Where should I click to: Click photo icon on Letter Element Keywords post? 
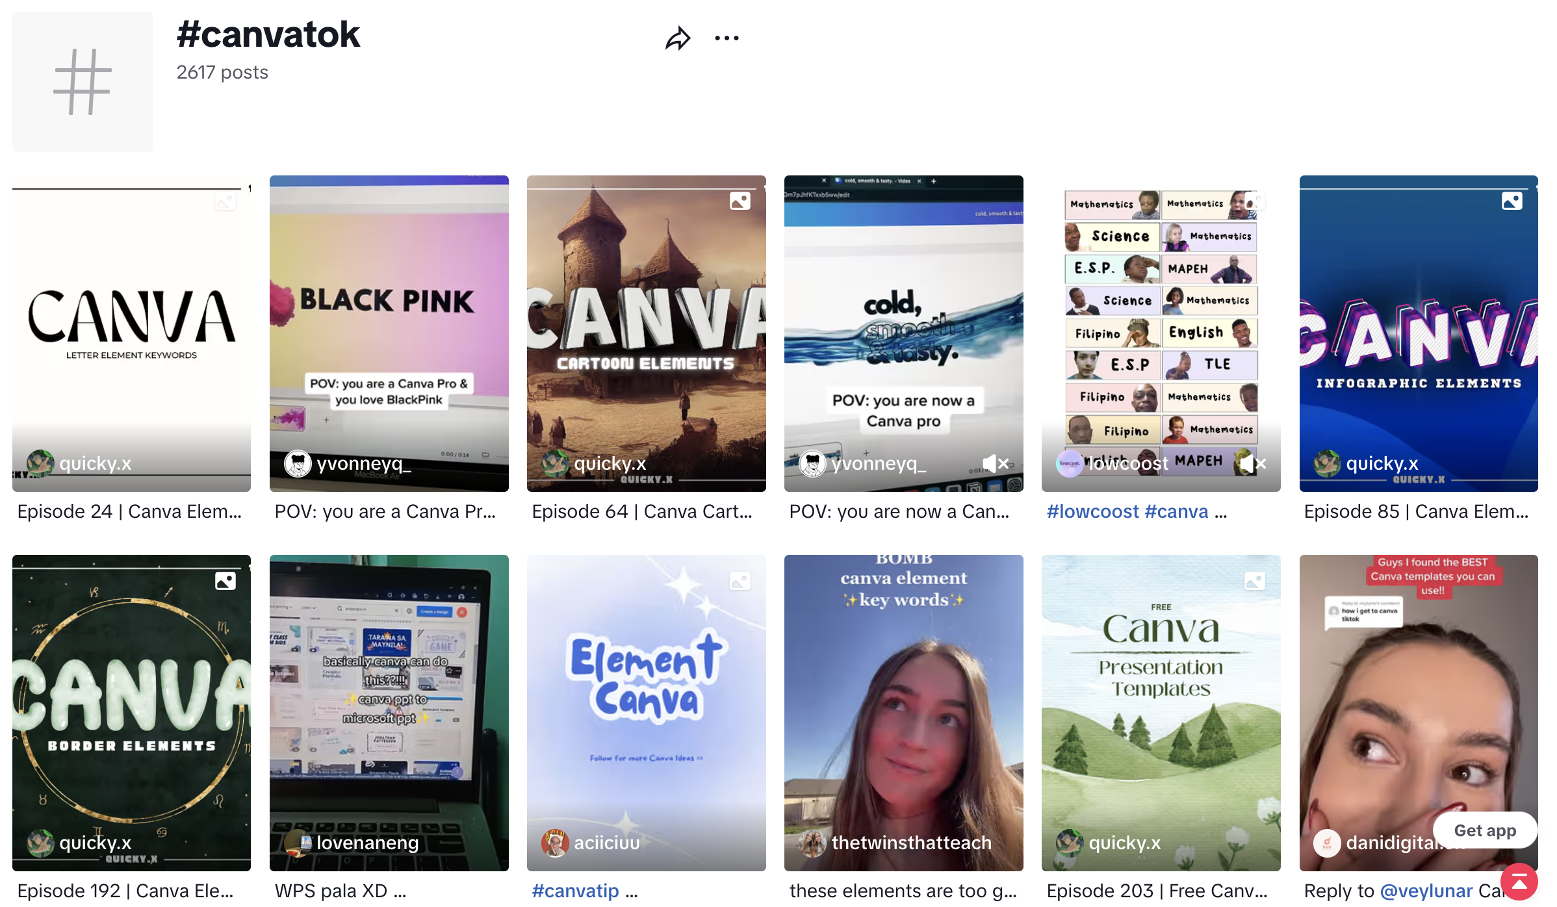pos(225,201)
